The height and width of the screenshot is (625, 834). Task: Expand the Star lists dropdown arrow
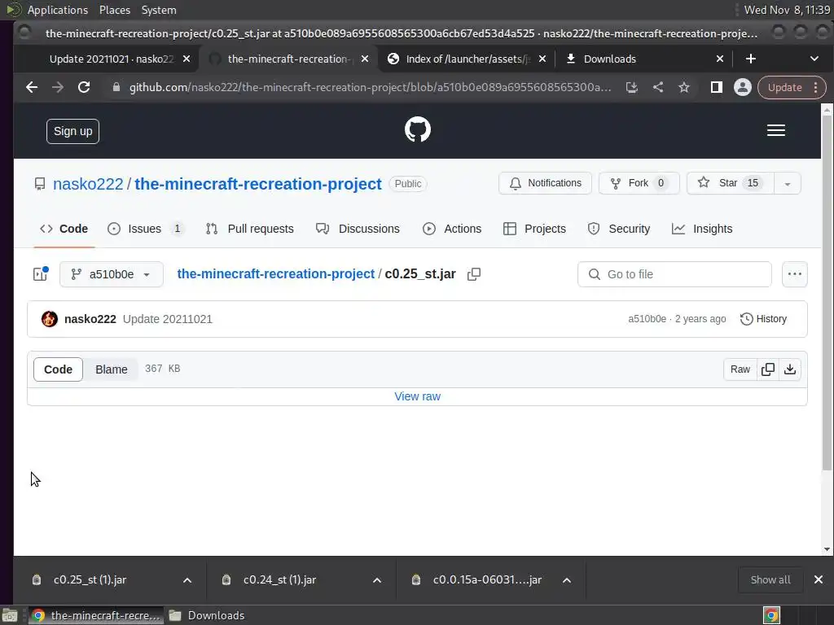[x=788, y=183]
